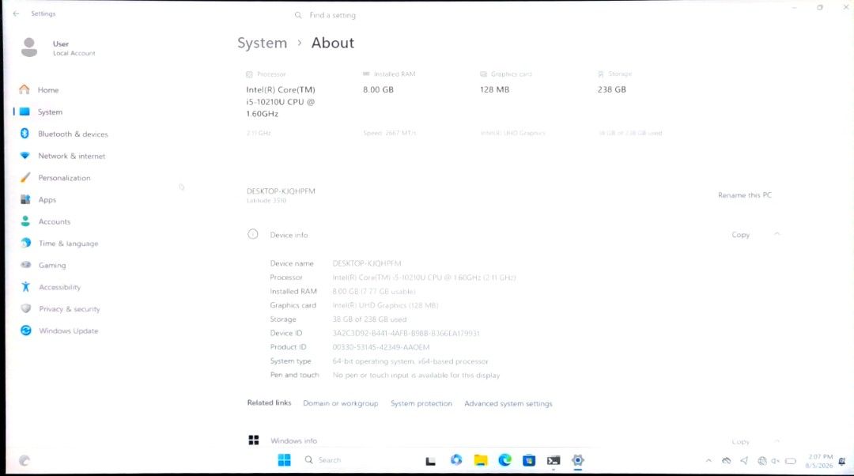Click the Settings gear taskbar icon
This screenshot has height=476, width=854.
click(x=578, y=460)
